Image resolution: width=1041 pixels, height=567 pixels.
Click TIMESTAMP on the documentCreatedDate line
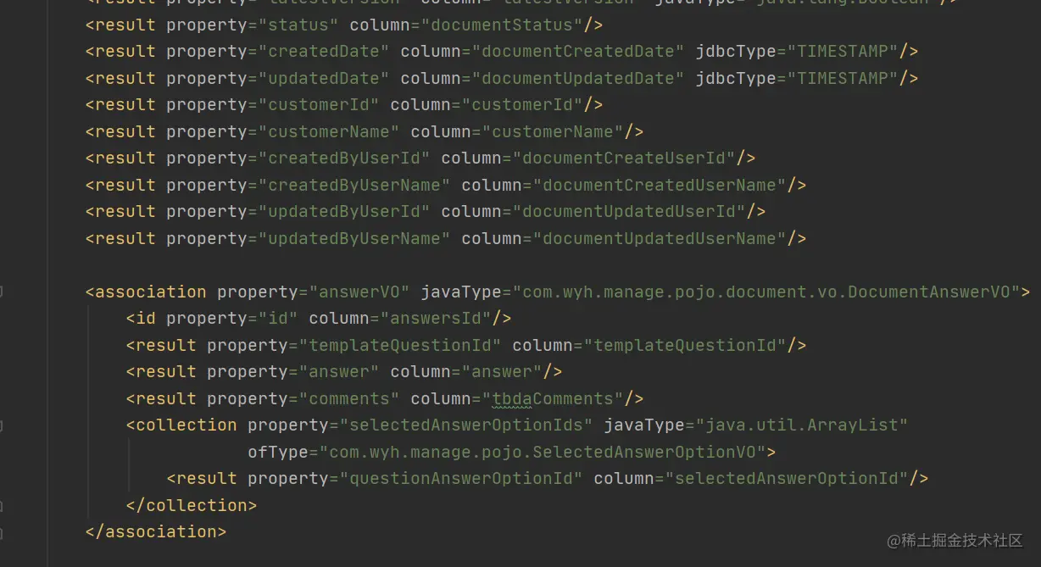point(843,52)
